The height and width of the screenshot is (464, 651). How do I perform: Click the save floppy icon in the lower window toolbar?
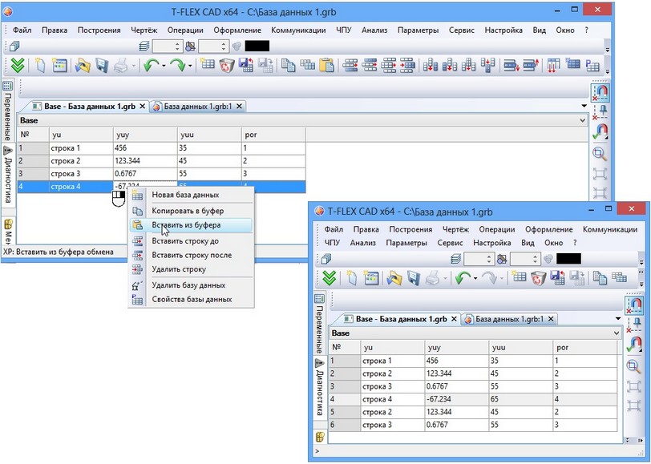(413, 277)
